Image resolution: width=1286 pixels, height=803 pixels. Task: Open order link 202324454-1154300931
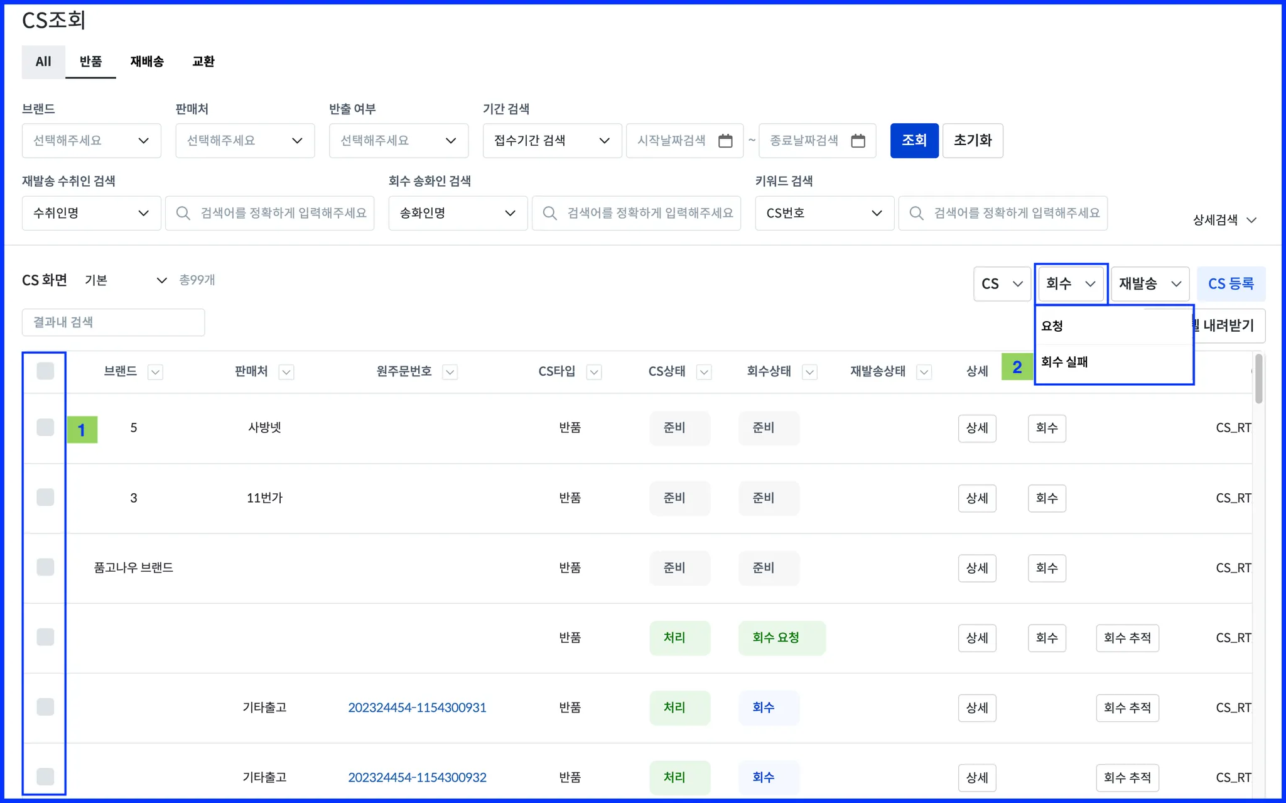point(417,707)
